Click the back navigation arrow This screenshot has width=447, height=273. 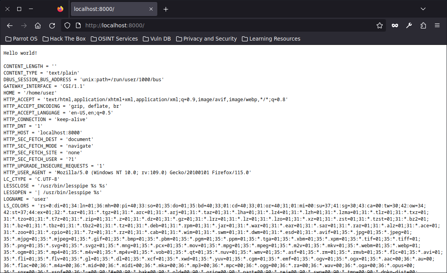click(10, 25)
